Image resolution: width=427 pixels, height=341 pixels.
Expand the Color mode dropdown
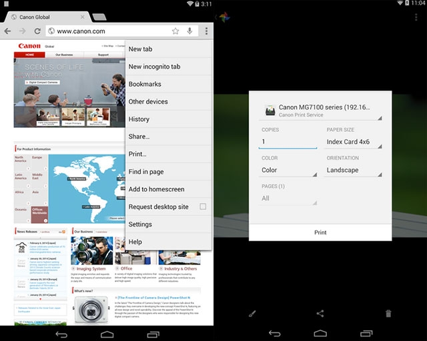pyautogui.click(x=288, y=170)
